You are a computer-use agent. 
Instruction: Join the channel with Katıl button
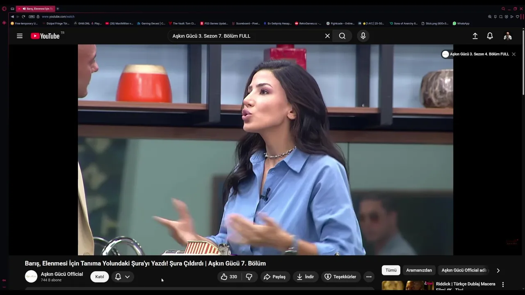click(100, 277)
